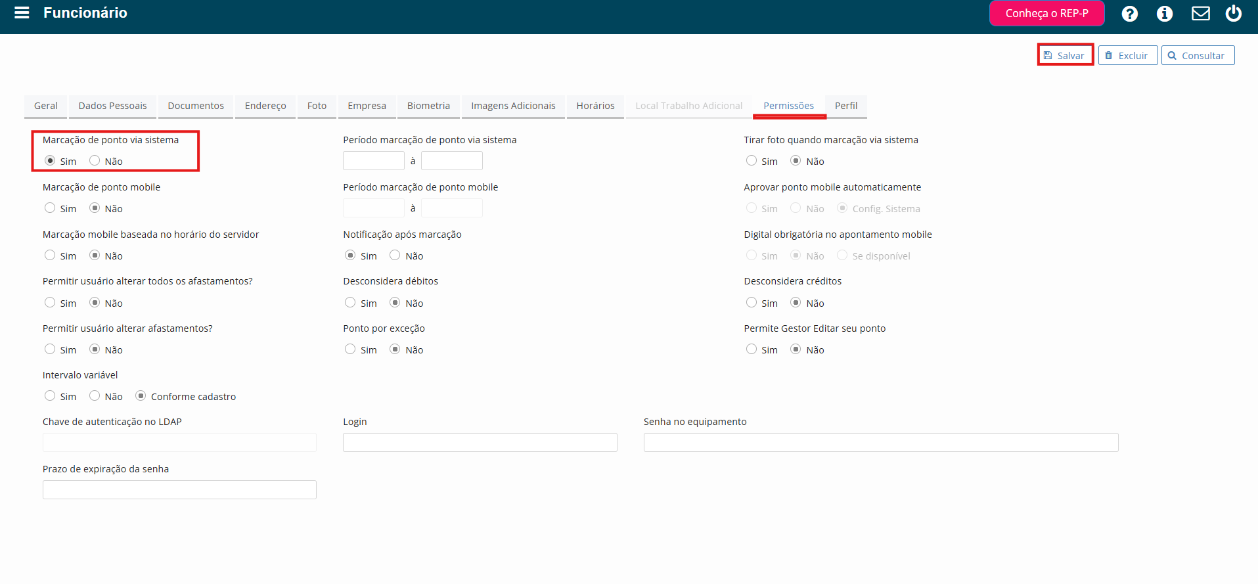The height and width of the screenshot is (584, 1258).
Task: Open the information icon in header
Action: click(1165, 13)
